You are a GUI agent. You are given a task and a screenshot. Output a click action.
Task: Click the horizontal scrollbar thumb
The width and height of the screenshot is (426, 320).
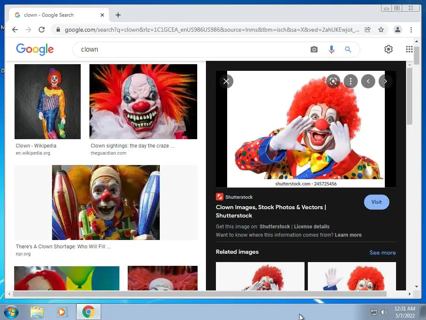tap(199, 294)
